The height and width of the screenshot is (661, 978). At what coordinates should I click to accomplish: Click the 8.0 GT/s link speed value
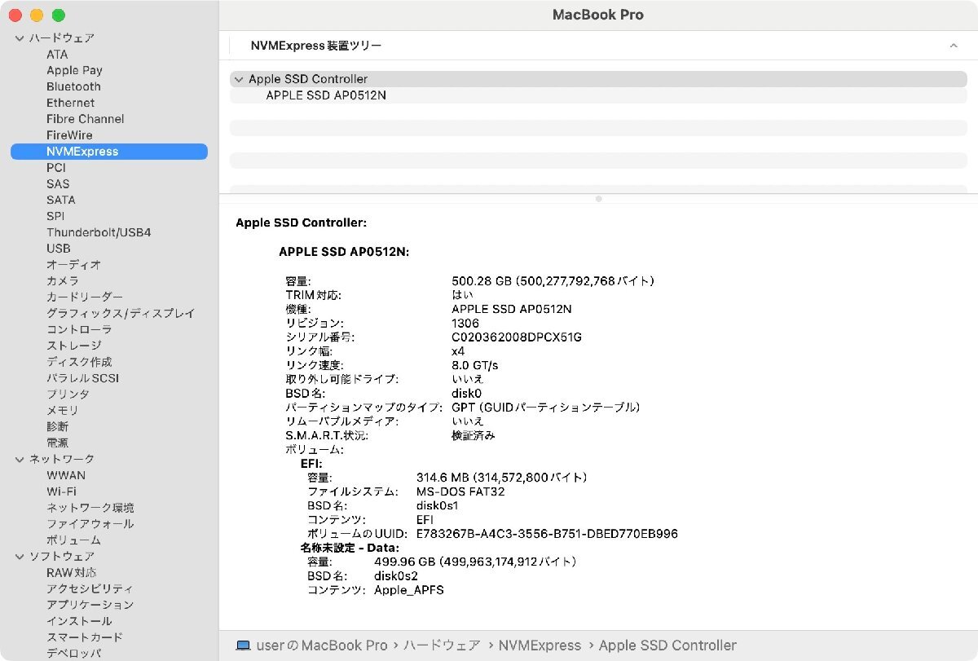pos(474,365)
